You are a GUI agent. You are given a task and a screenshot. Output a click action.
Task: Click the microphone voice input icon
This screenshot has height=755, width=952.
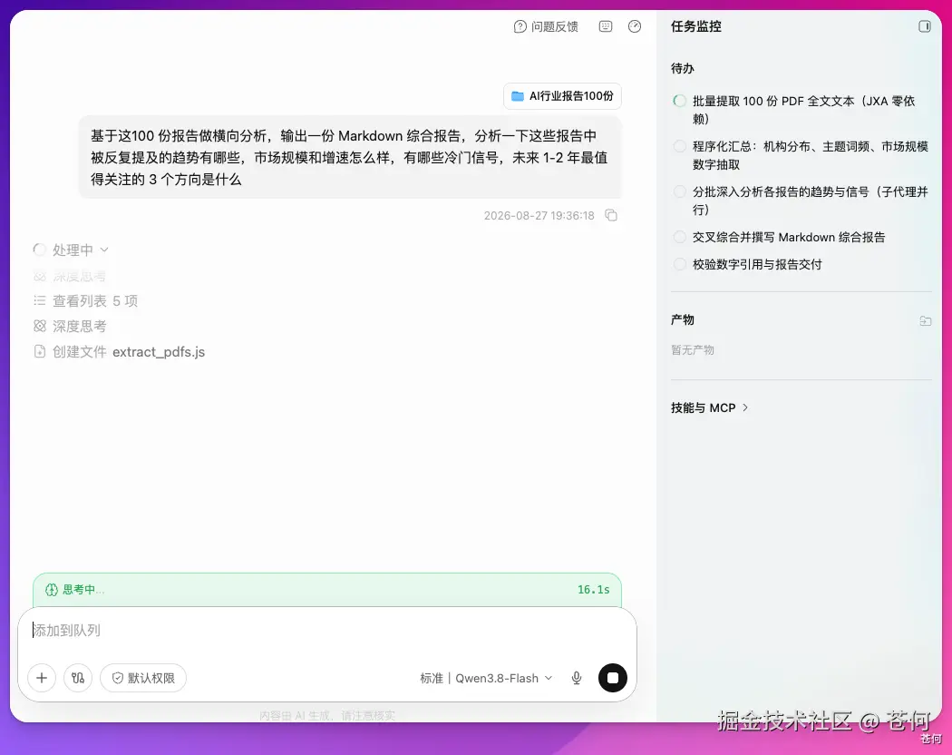[x=577, y=679]
